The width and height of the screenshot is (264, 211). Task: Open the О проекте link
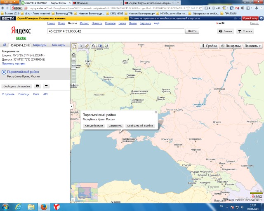(8, 94)
